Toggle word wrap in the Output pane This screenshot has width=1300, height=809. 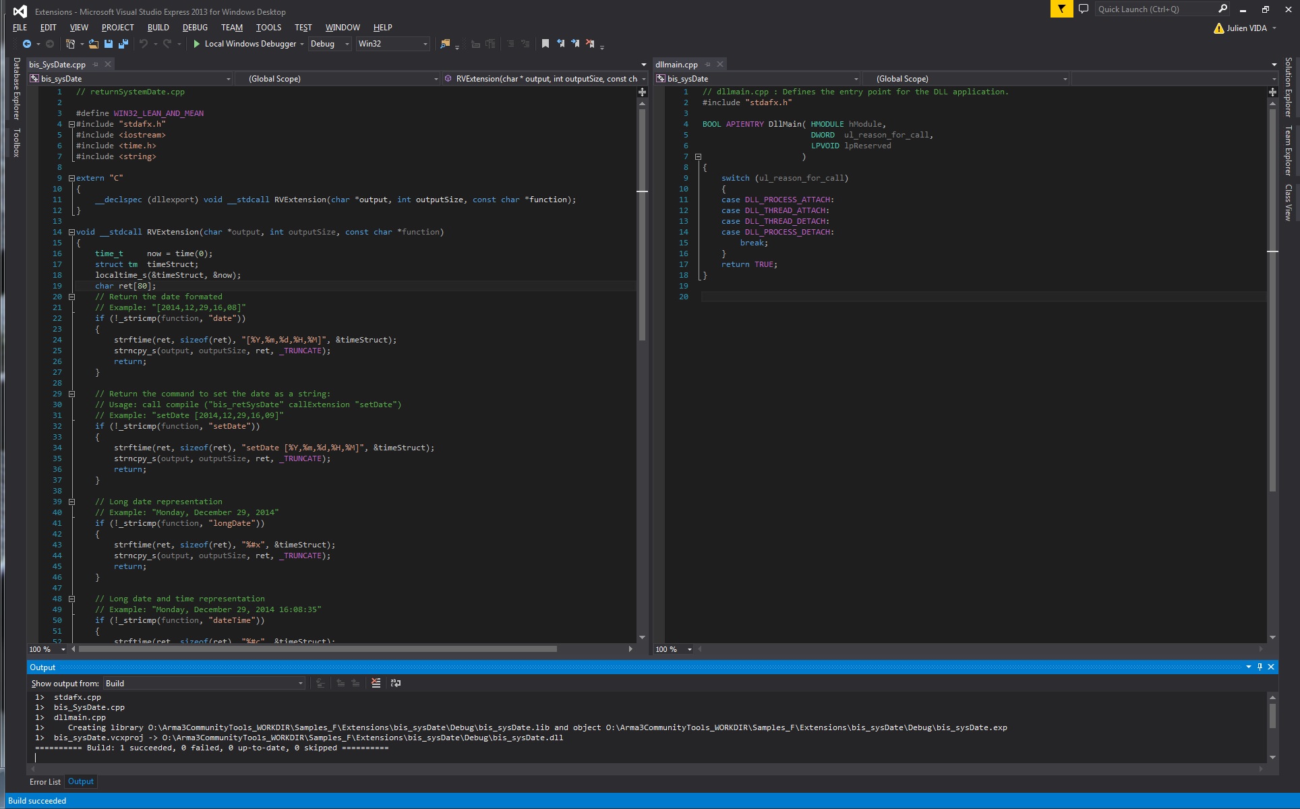click(x=395, y=683)
